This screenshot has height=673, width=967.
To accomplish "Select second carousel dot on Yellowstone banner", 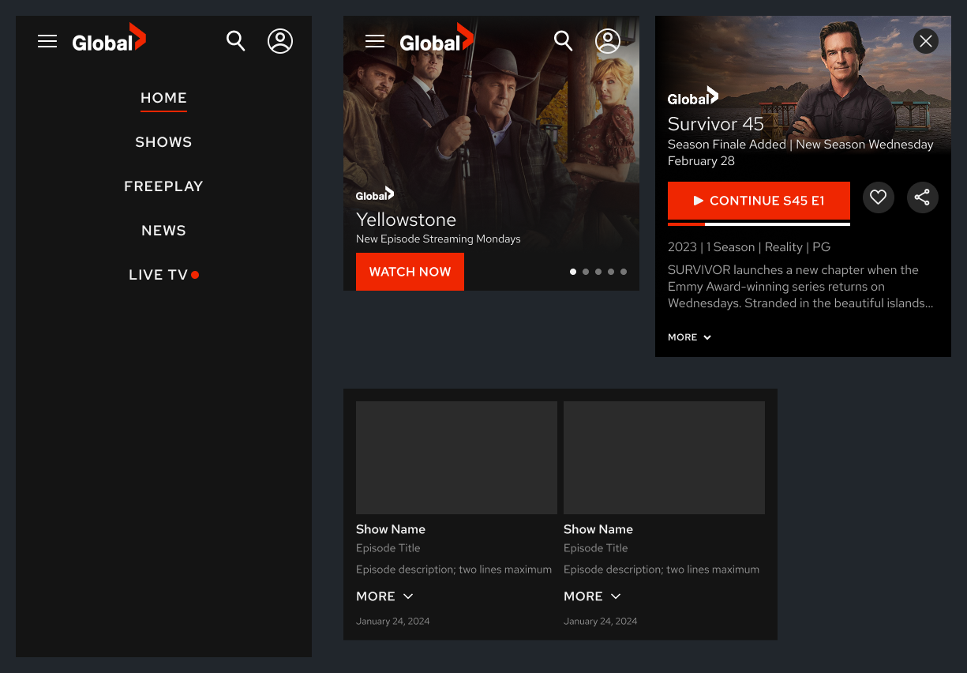I will click(586, 272).
